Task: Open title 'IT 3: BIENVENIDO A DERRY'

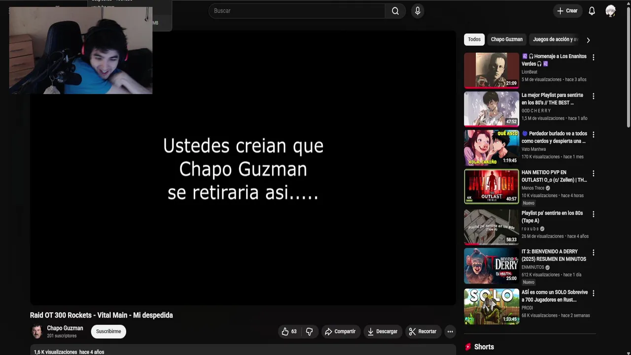Action: [x=554, y=255]
